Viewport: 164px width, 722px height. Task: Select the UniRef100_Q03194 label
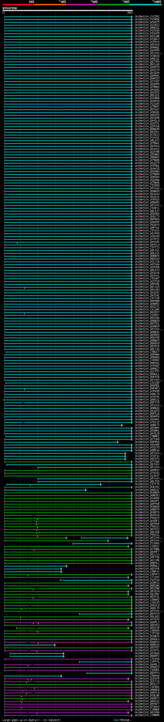click(x=147, y=73)
